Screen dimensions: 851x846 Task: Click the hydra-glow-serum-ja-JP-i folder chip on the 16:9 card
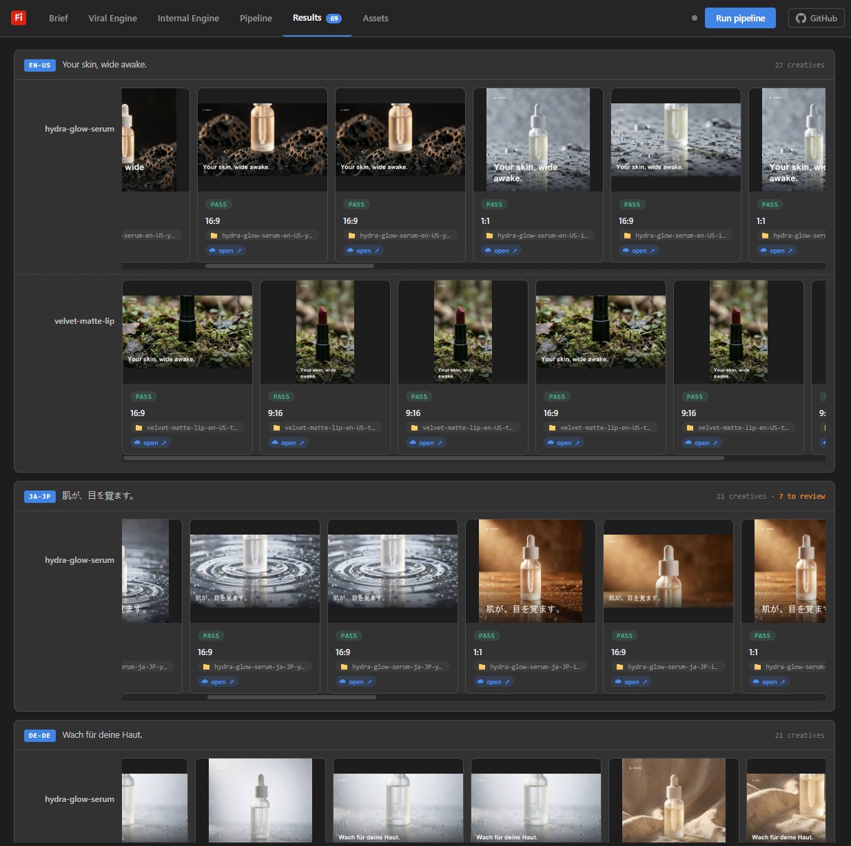[x=668, y=667]
